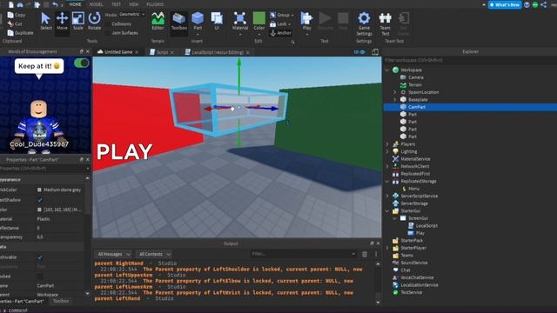Open the MODEL ribbon tab

coord(96,4)
